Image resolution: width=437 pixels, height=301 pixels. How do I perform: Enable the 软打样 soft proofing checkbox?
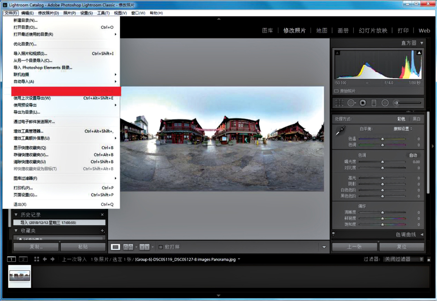[161, 247]
